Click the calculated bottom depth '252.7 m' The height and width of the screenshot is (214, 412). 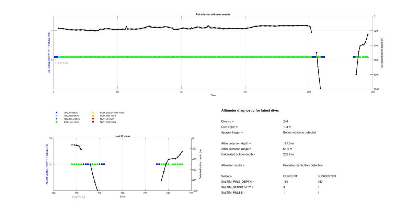[x=288, y=154]
